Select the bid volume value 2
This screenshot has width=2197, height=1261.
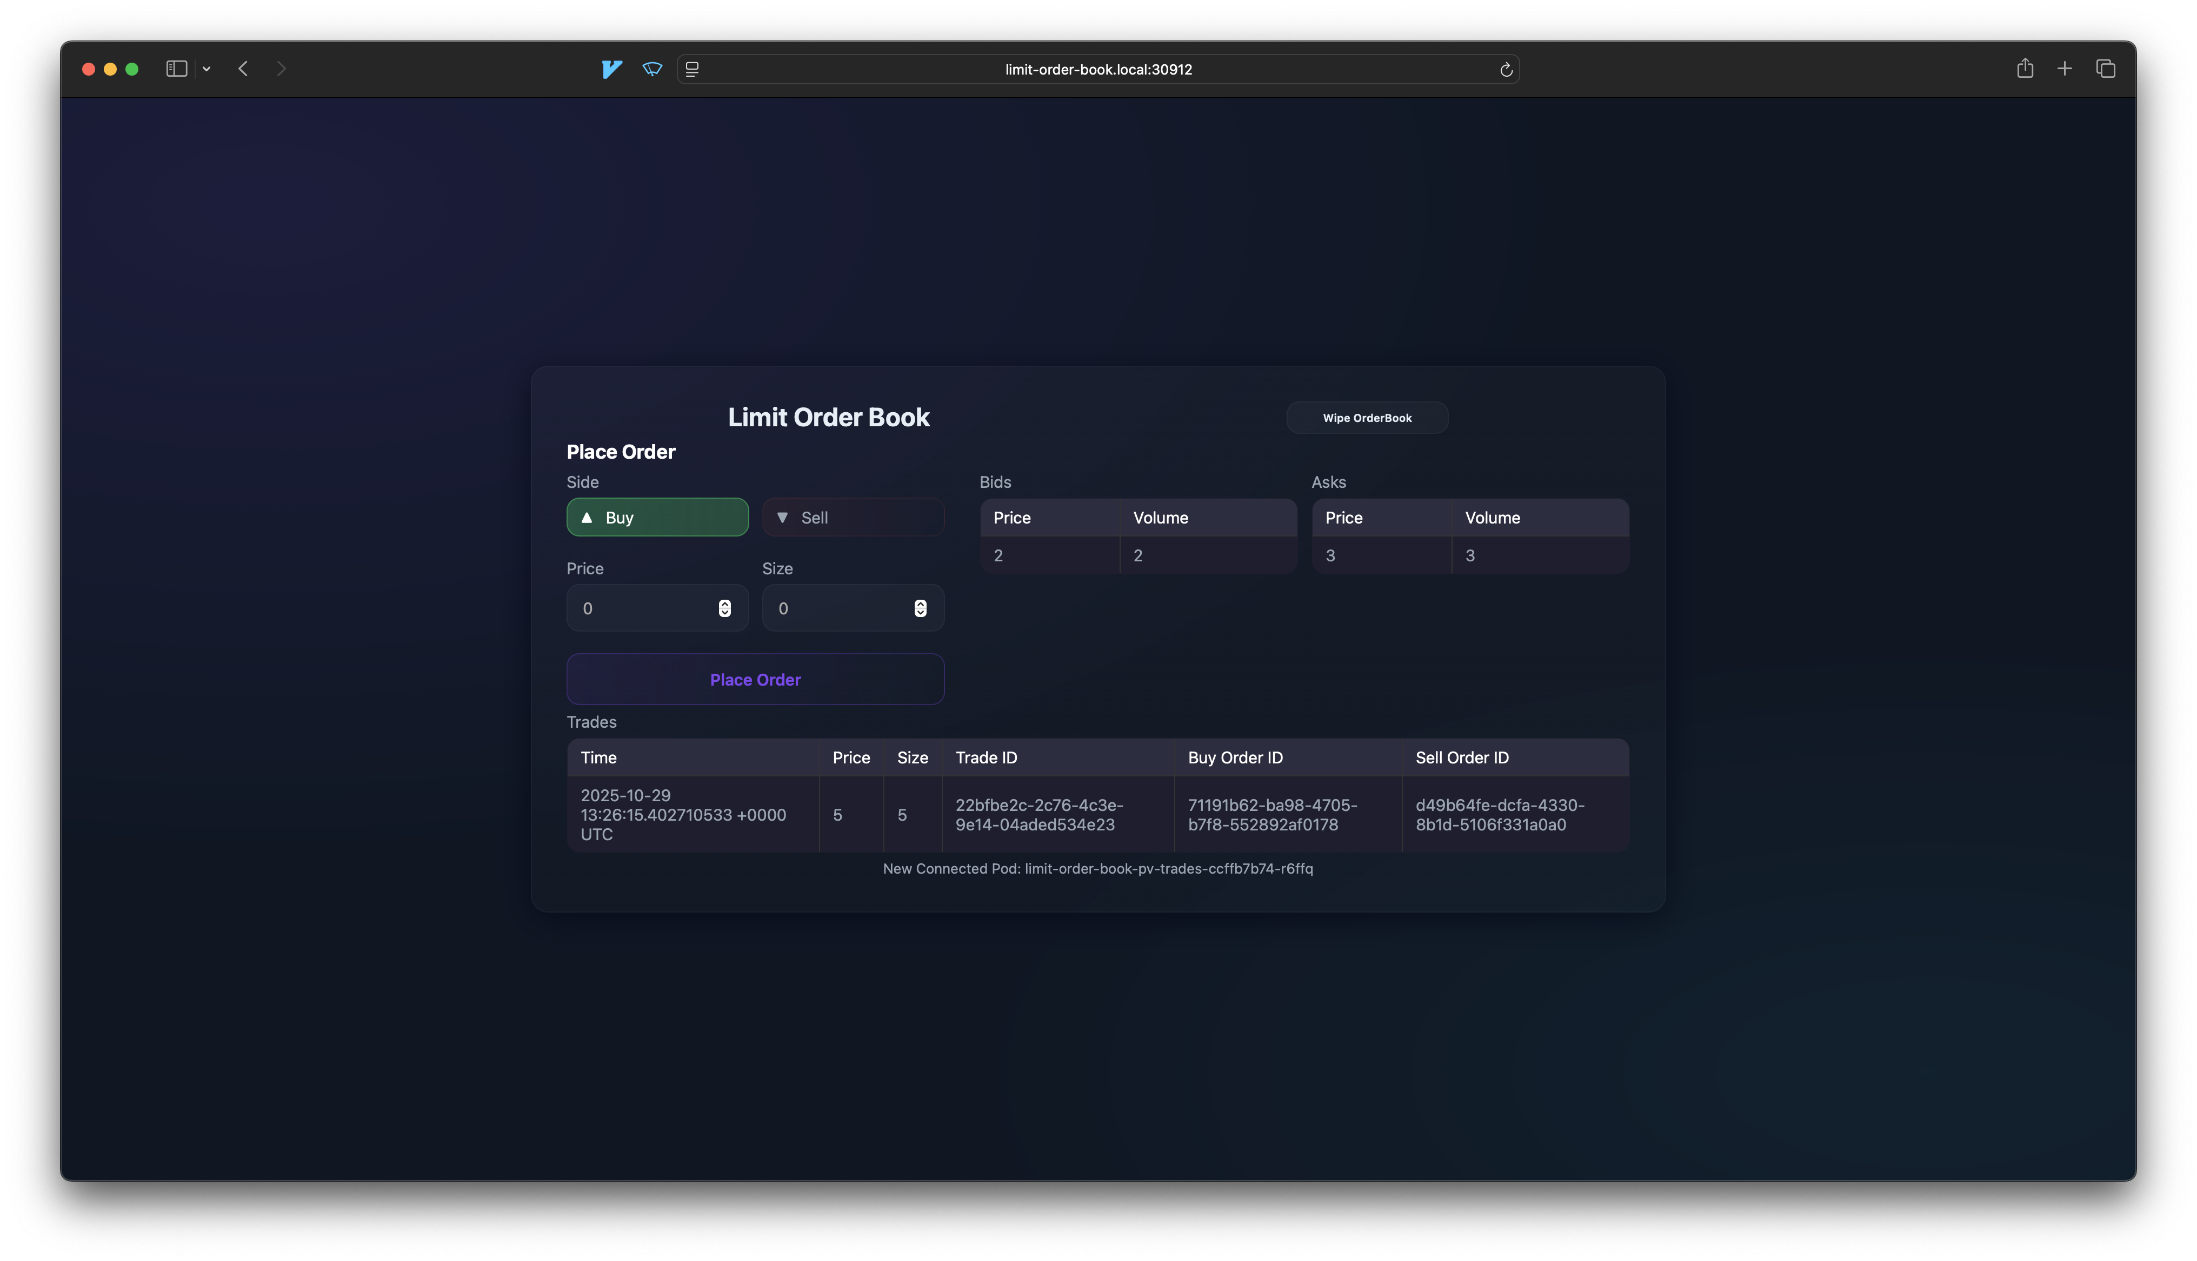tap(1139, 555)
